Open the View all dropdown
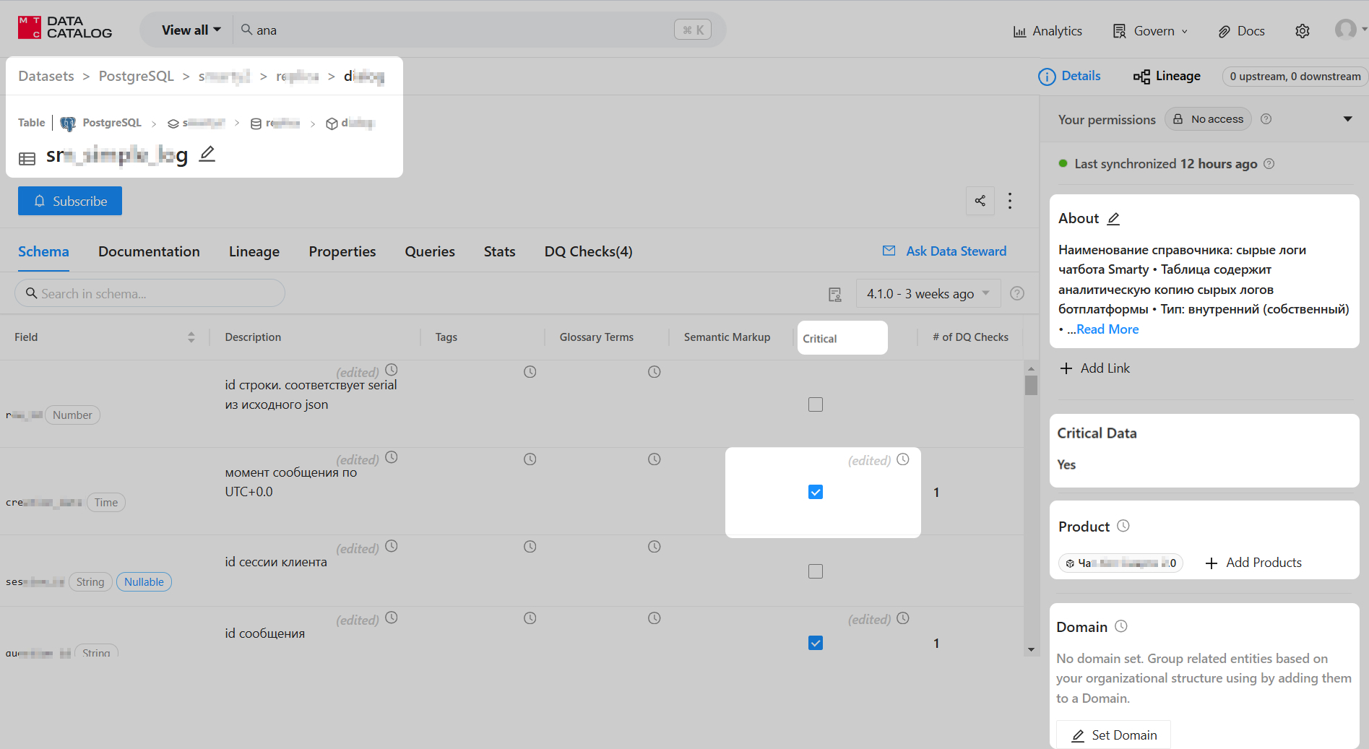The image size is (1369, 749). point(191,30)
